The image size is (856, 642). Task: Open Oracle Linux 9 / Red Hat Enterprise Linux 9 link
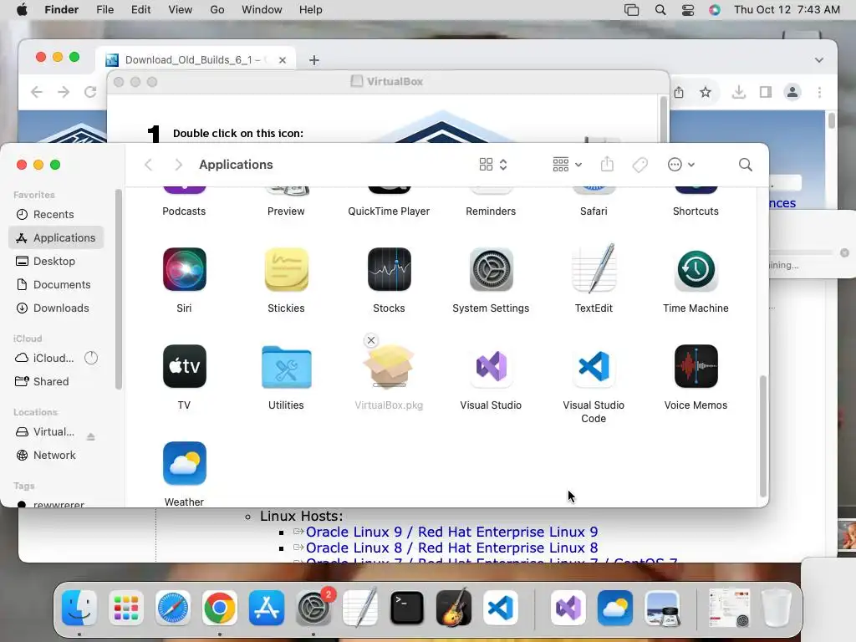451,532
